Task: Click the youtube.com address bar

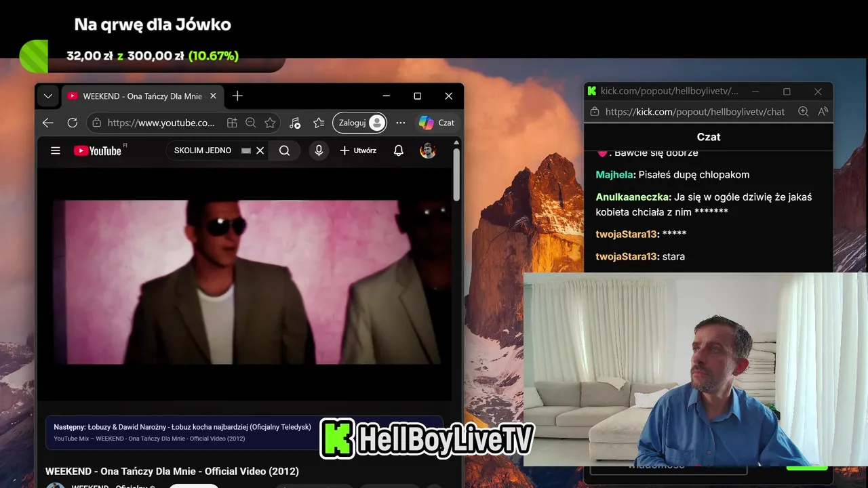Action: [161, 123]
